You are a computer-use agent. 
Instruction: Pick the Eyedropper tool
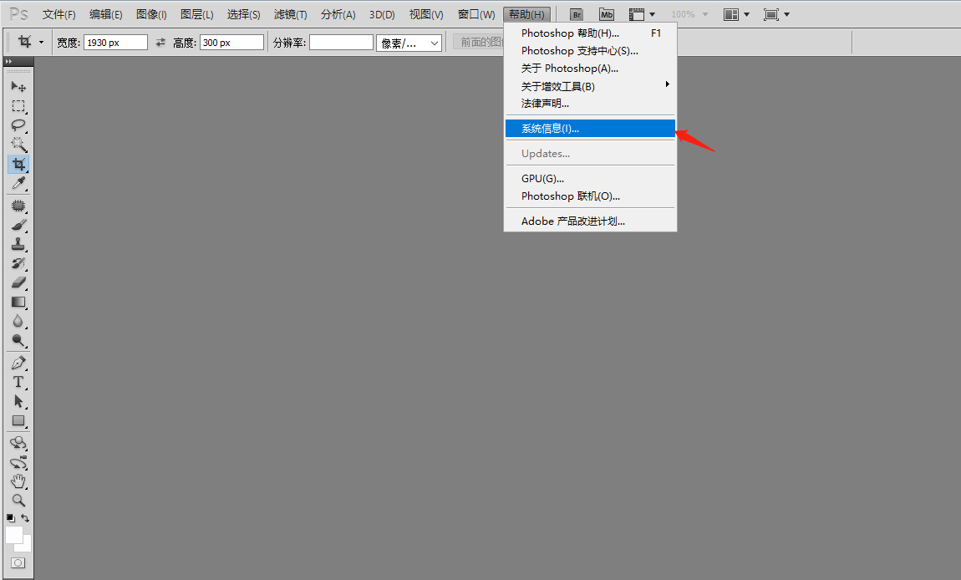18,183
